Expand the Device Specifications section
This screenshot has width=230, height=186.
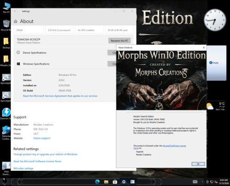65,53
